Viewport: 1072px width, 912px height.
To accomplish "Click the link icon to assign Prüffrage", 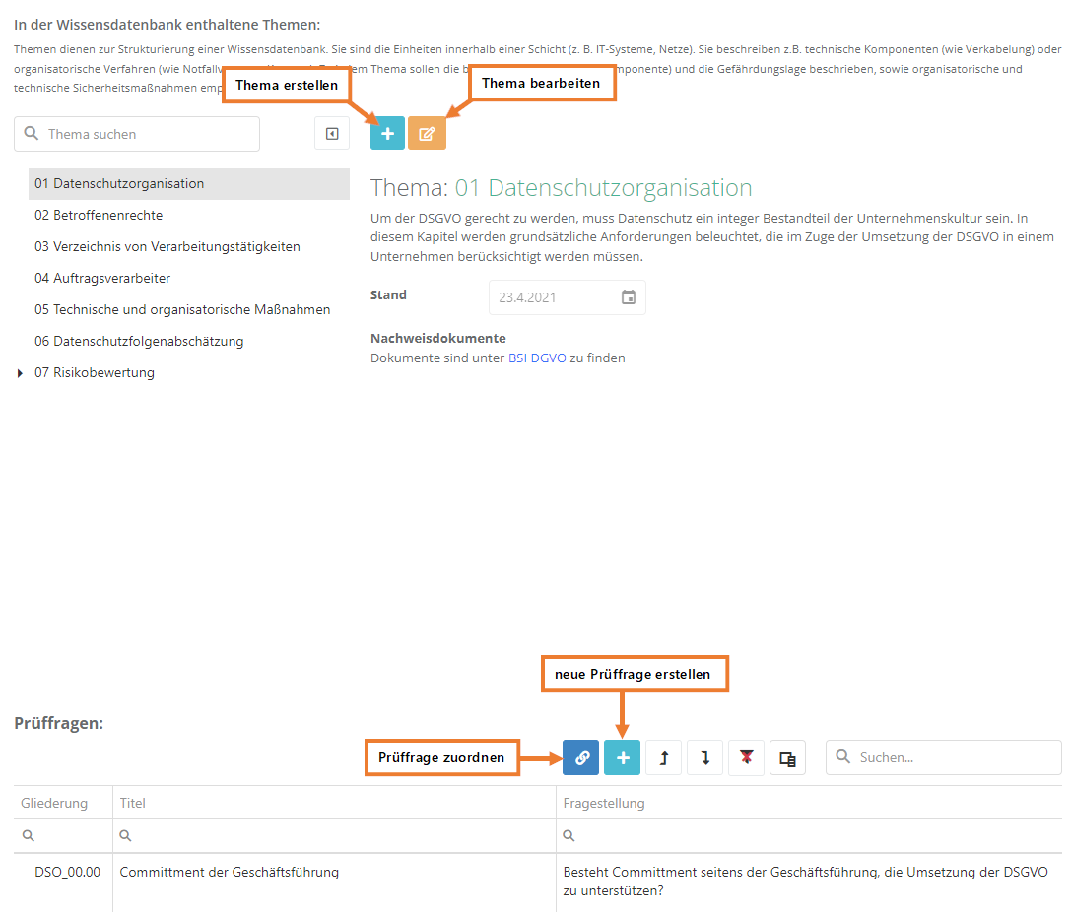I will coord(581,758).
